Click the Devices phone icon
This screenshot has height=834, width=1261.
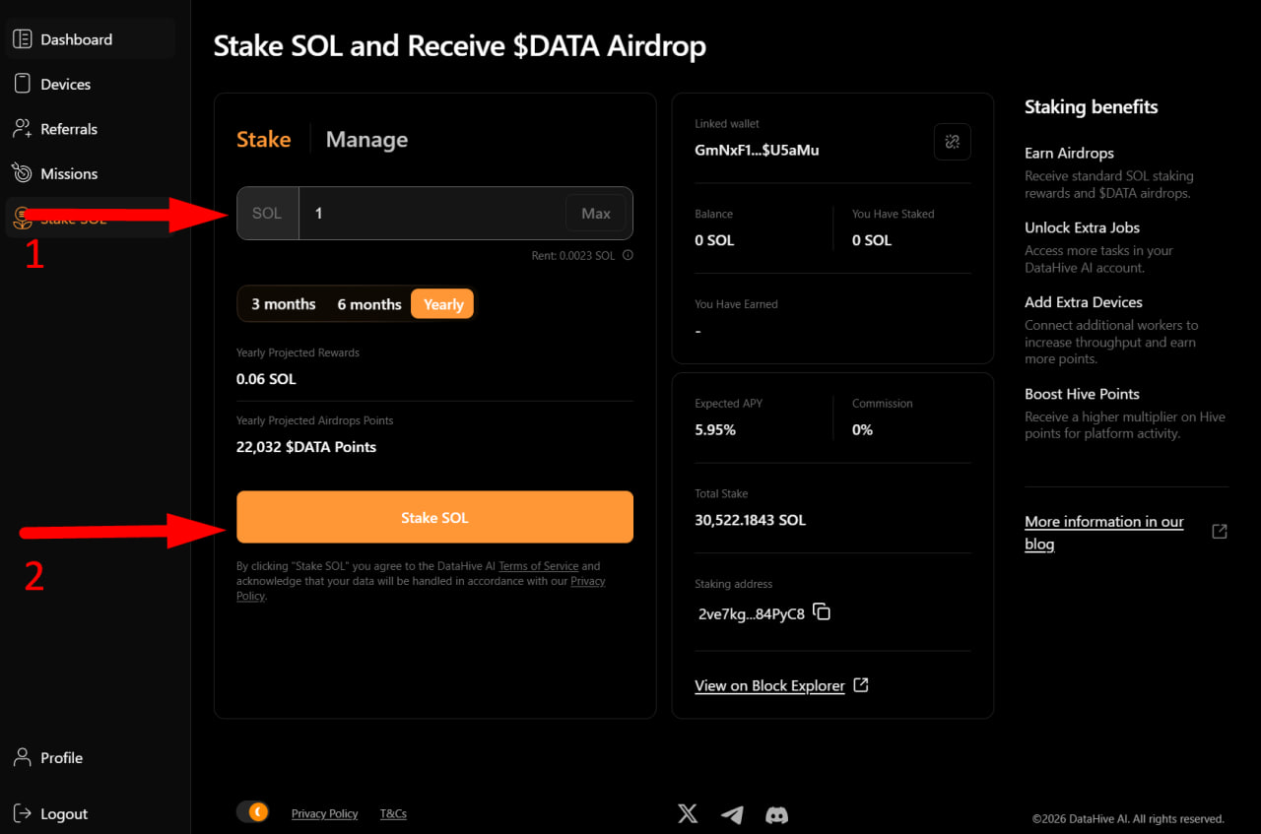coord(22,85)
